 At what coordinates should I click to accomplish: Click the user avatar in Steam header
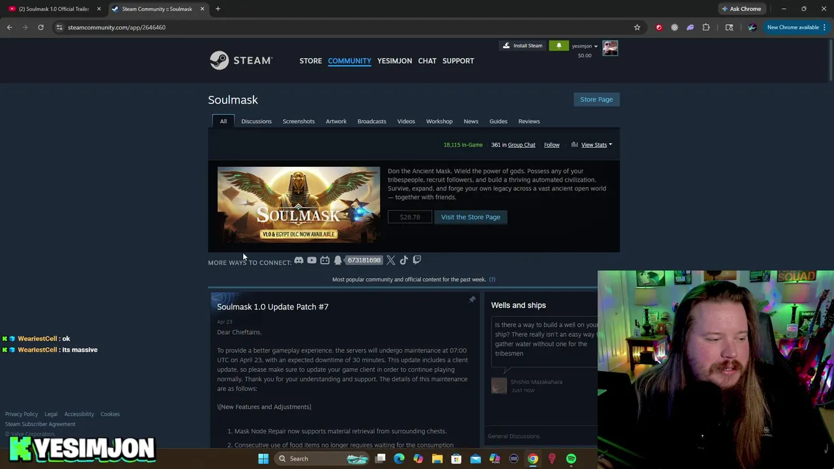(610, 48)
